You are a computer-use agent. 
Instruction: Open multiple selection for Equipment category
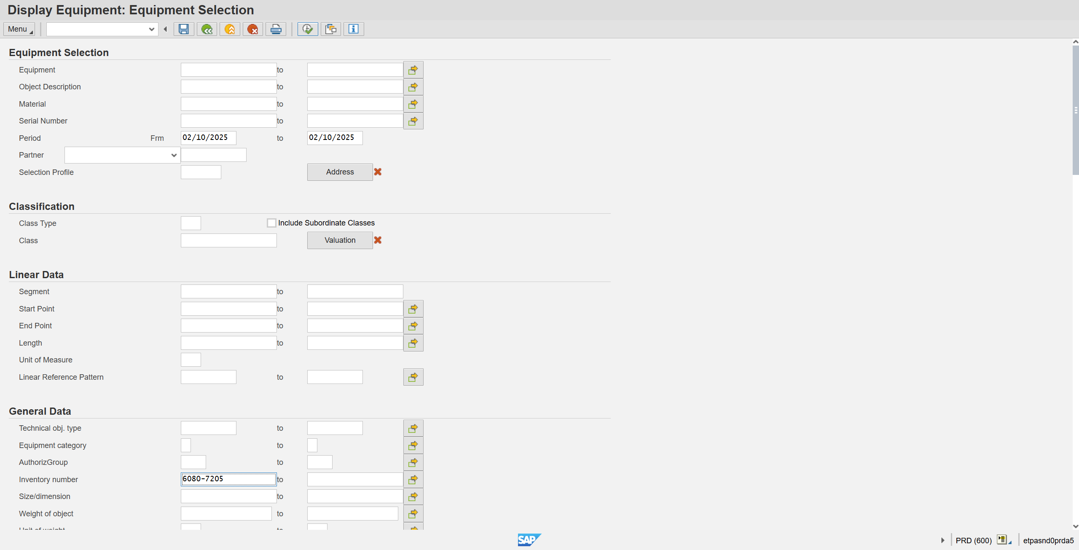coord(413,445)
